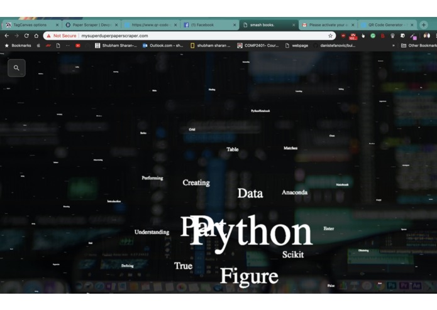Click the address bar URL field
Screen dimensions: 437x310
coord(189,36)
